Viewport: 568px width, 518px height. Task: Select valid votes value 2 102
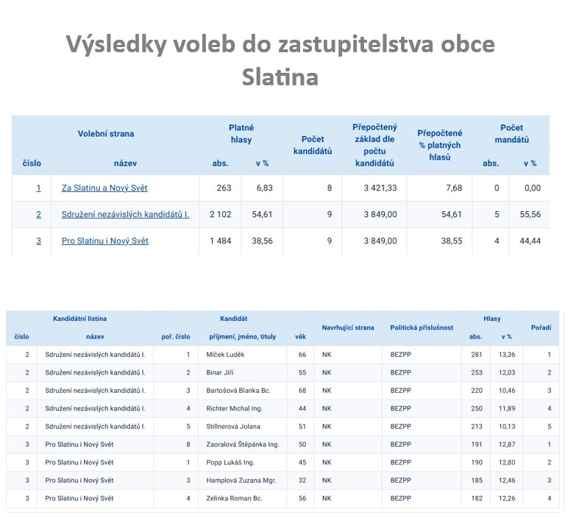pos(220,214)
